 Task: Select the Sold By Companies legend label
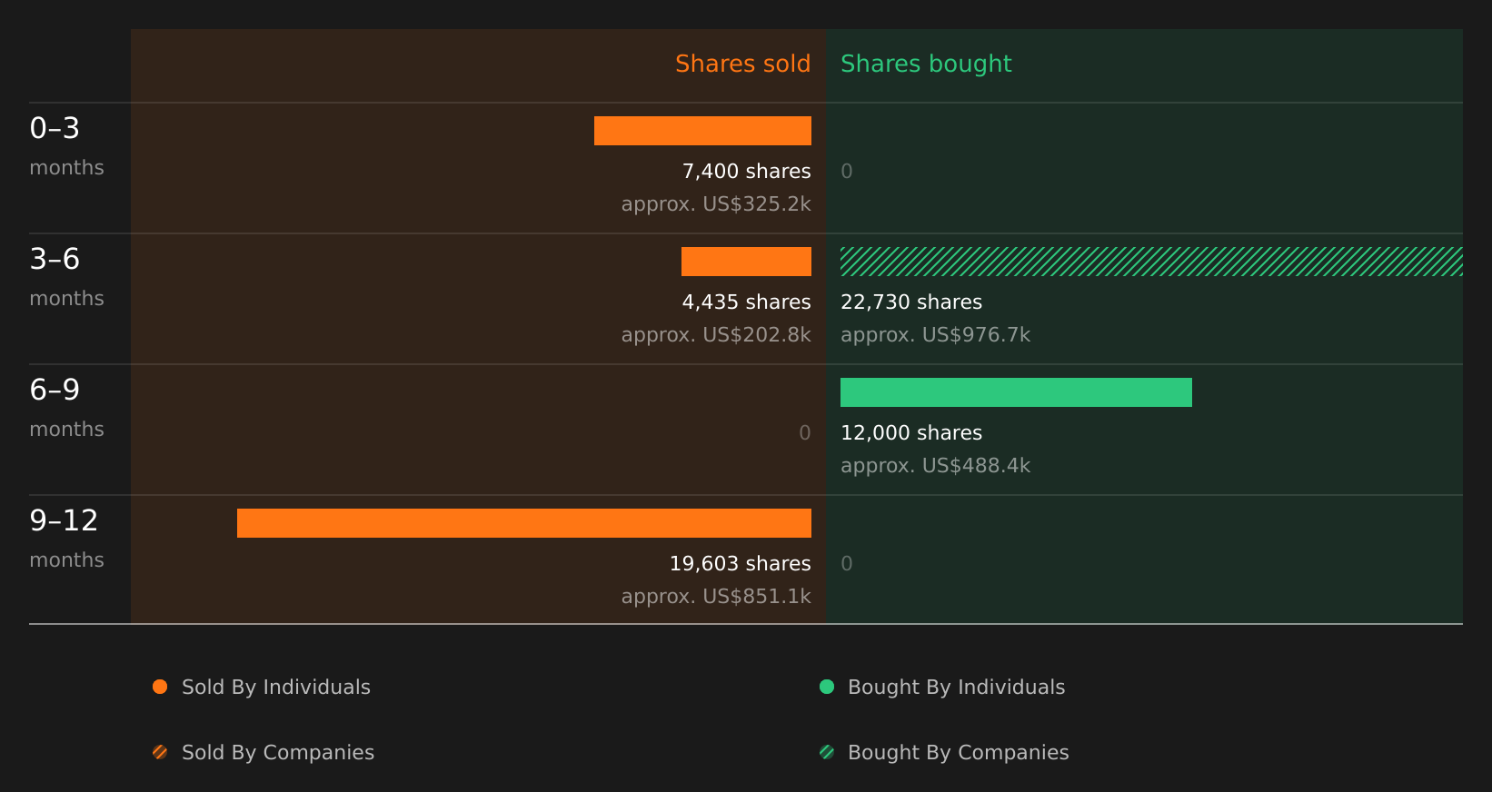pos(278,753)
